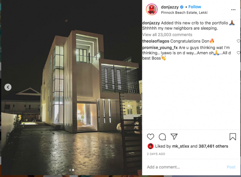Open comments via speech bubble icon
Viewport: 241px width, 177px height.
(x=162, y=137)
